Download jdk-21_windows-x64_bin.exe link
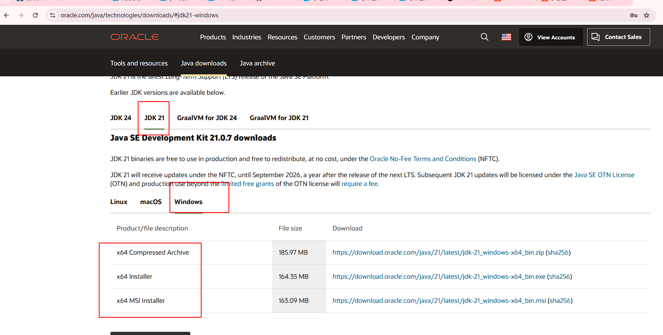The height and width of the screenshot is (335, 663). [439, 276]
